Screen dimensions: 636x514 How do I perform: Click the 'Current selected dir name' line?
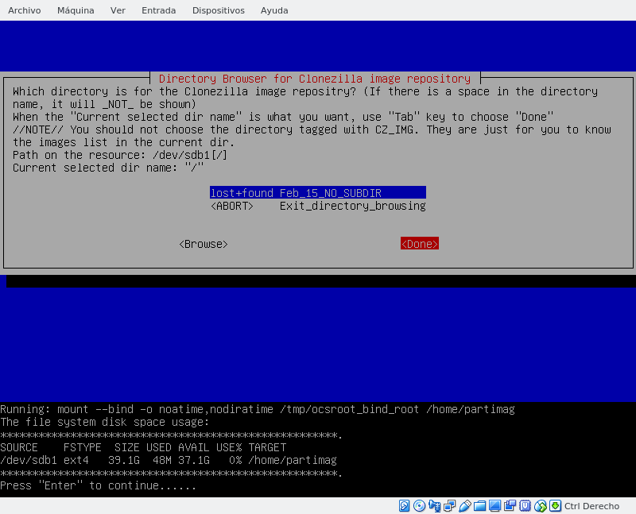click(108, 168)
